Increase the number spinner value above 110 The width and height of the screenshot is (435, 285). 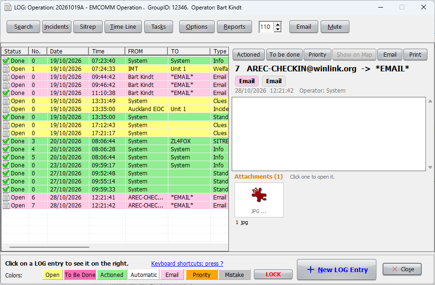point(278,25)
